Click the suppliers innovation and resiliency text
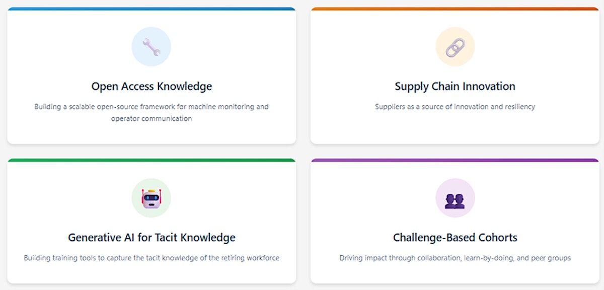Image resolution: width=604 pixels, height=290 pixels. click(455, 107)
